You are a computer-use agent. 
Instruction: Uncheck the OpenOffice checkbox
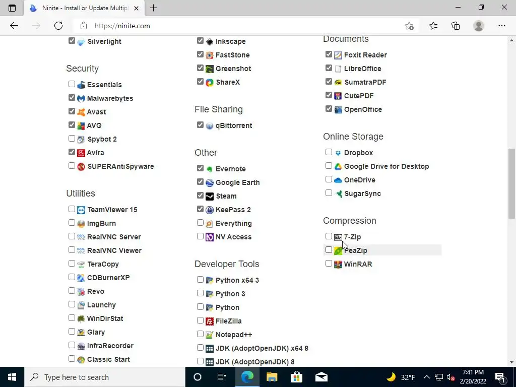[x=329, y=109]
